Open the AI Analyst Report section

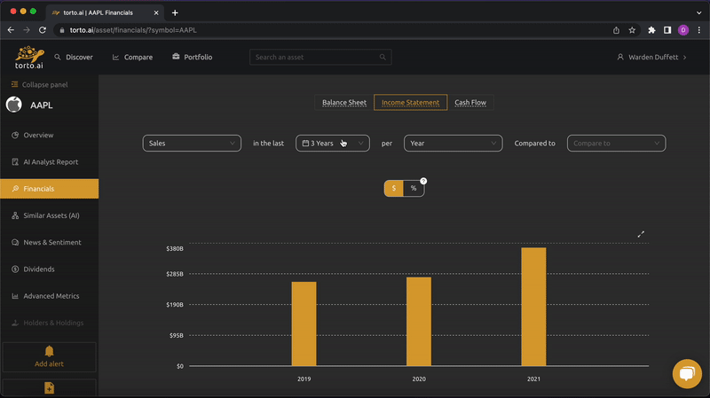coord(50,162)
